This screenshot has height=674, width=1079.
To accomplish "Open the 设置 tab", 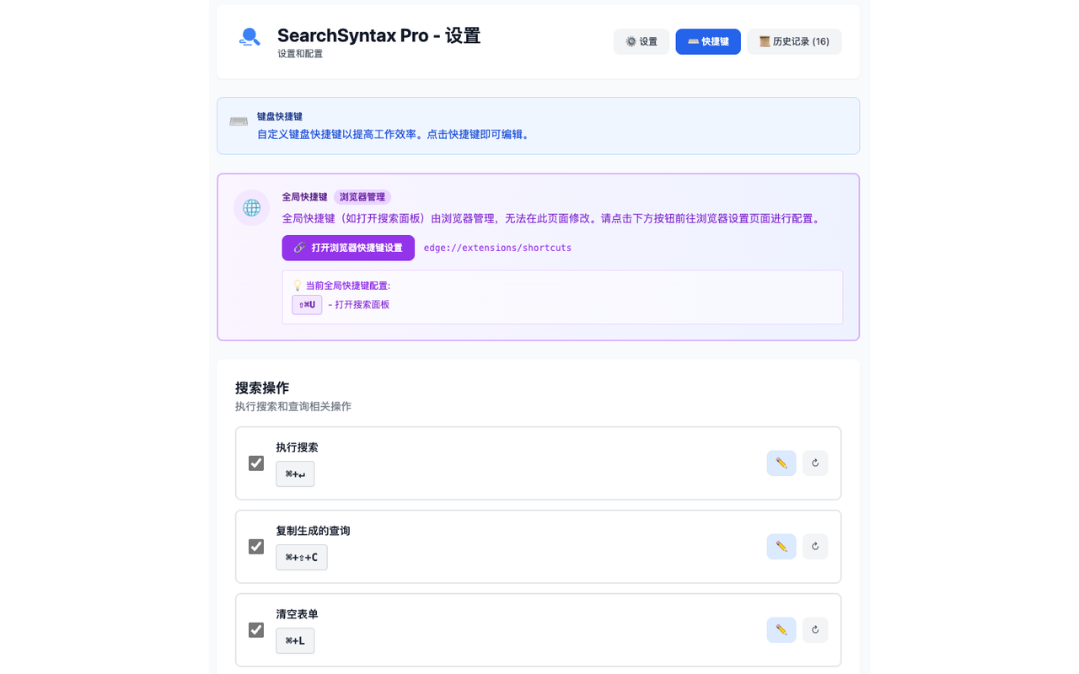I will tap(641, 42).
